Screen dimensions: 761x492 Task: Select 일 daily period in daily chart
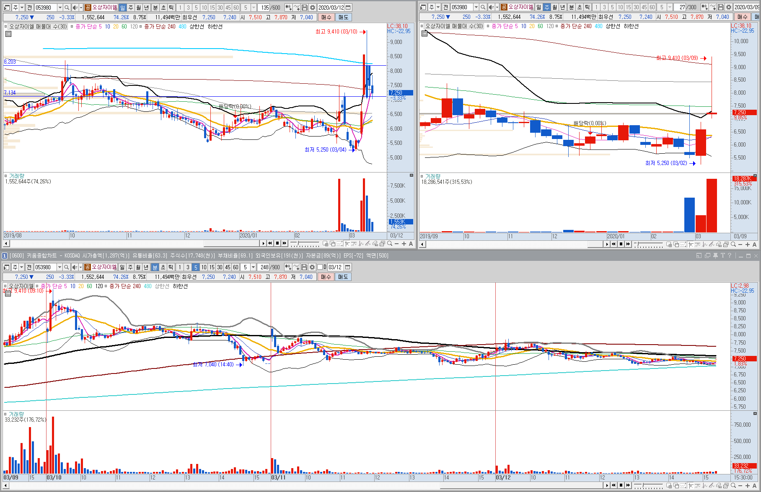(x=122, y=8)
